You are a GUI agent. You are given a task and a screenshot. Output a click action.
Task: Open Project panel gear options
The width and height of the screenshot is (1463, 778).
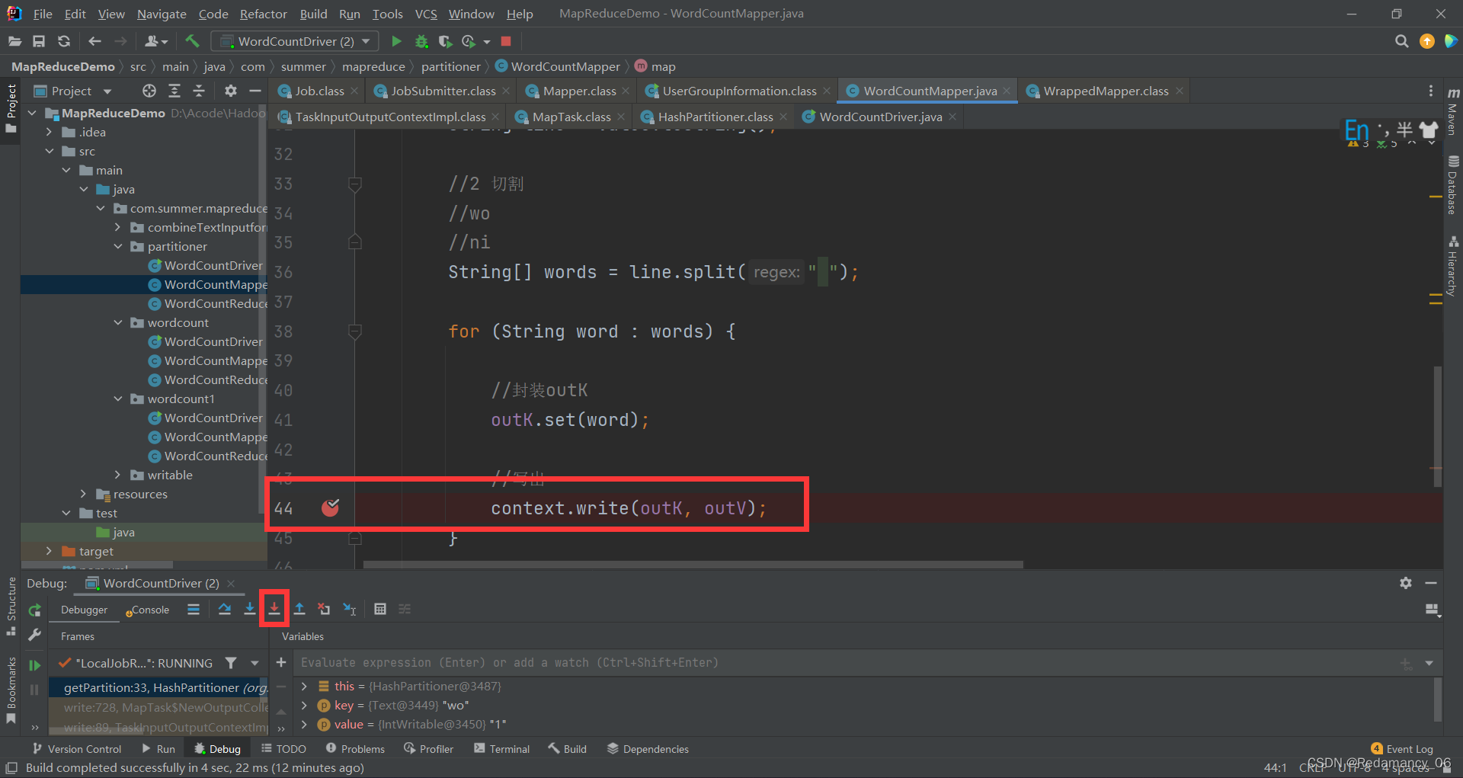point(230,91)
